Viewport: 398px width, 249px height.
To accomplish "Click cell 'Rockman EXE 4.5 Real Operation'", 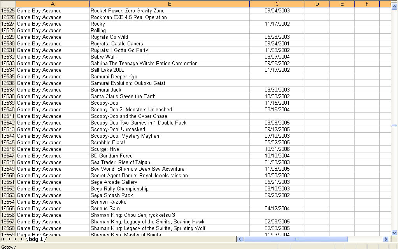I will click(x=170, y=17).
